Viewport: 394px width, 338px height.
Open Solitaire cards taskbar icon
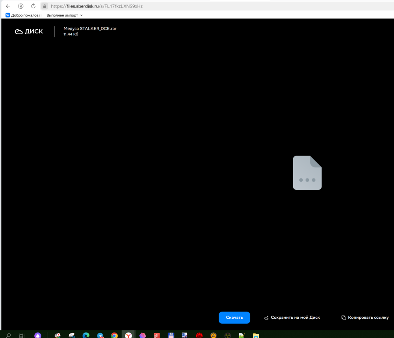pyautogui.click(x=58, y=335)
